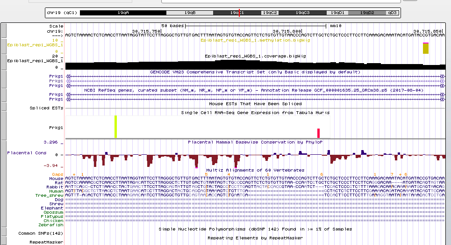Click the Tree_shrew row label in the alignment

pyautogui.click(x=49, y=195)
